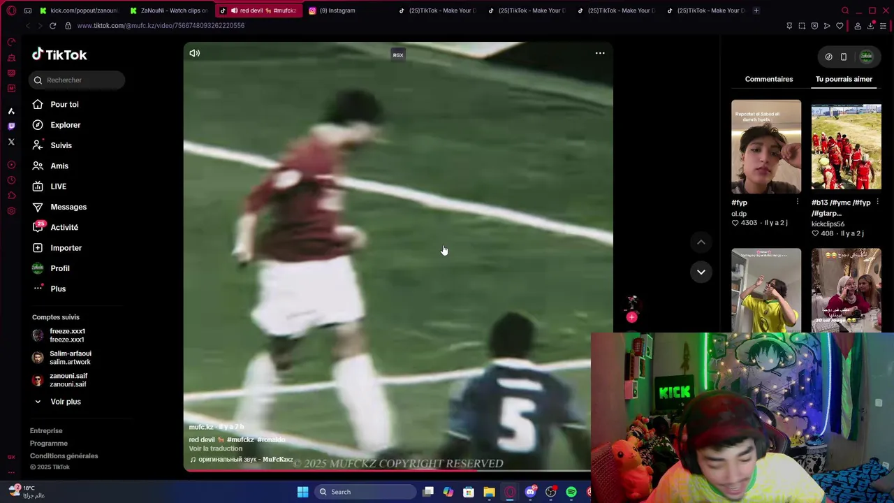Open Discord from the taskbar
The width and height of the screenshot is (894, 503).
pos(530,492)
